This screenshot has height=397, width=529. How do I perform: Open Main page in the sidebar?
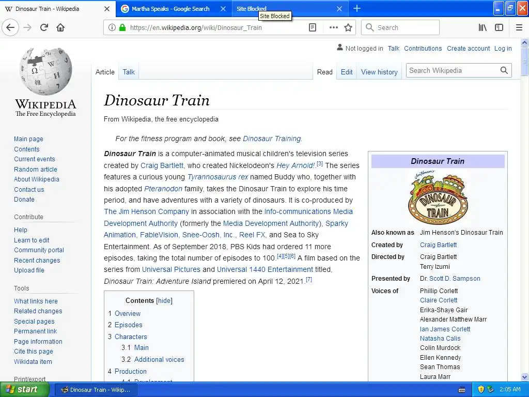tap(28, 139)
